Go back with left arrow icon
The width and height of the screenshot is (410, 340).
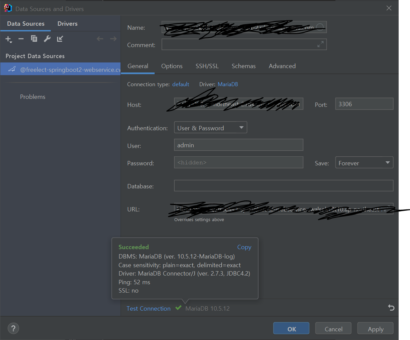pyautogui.click(x=100, y=39)
